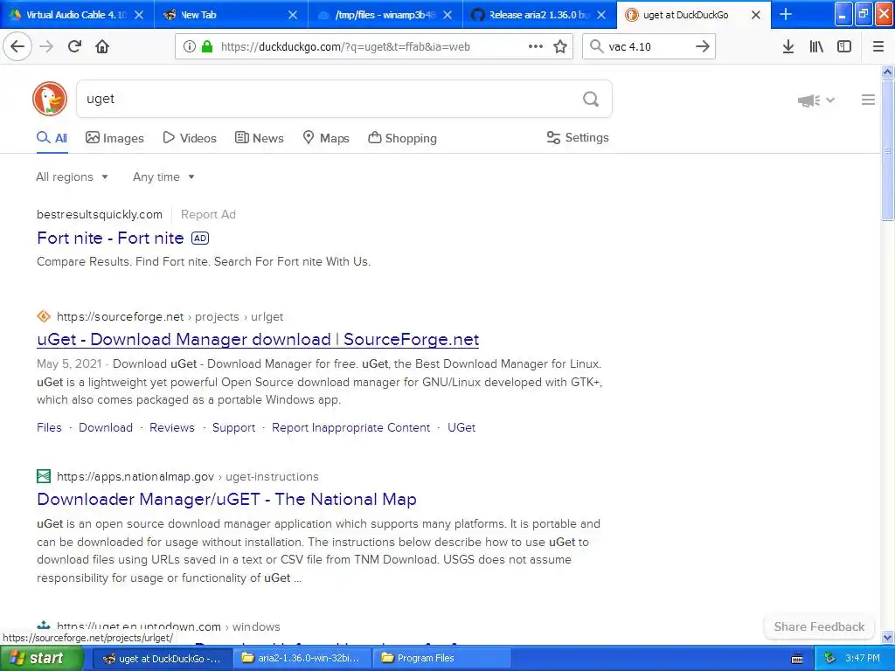Switch to the New Tab tab
Viewport: 895px width, 671px height.
(x=231, y=15)
